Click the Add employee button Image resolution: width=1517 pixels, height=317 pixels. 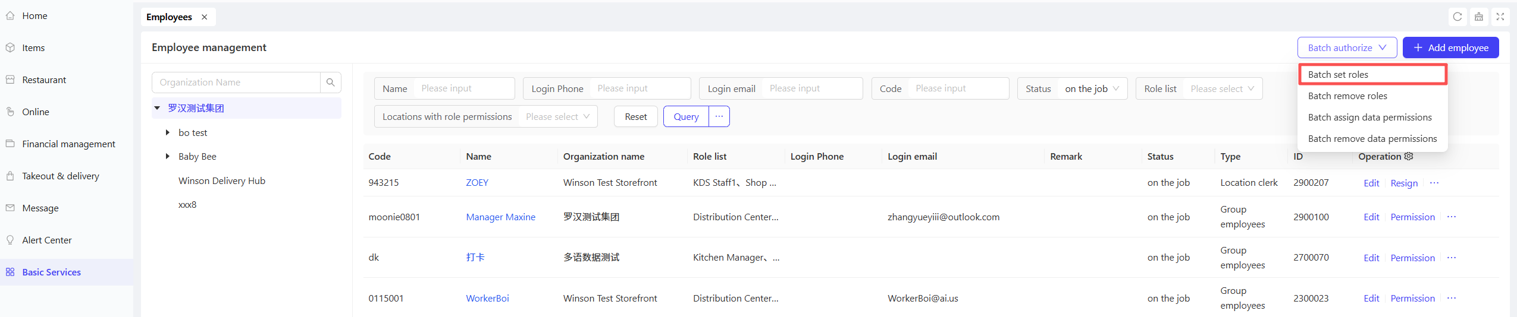tap(1450, 47)
